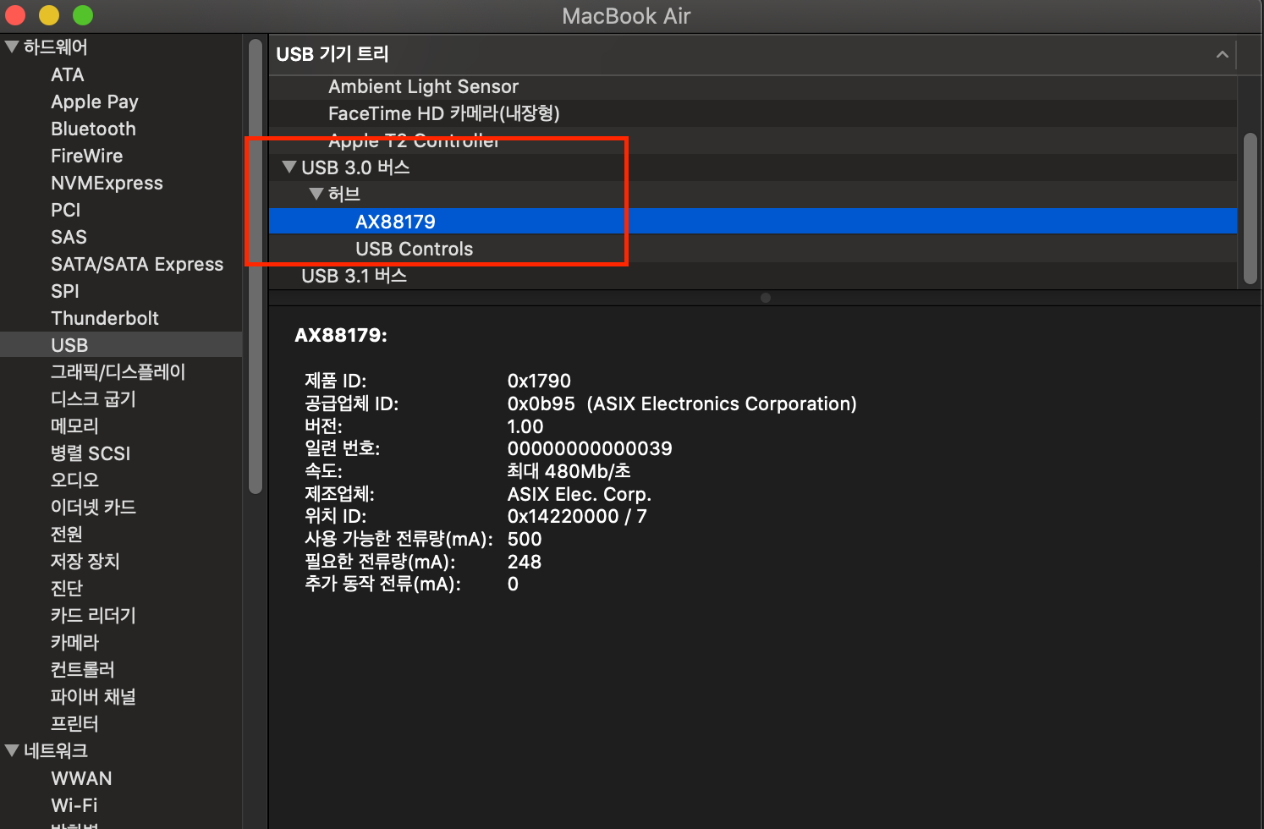The width and height of the screenshot is (1264, 829).
Task: Click the 일련 번호 value 00000000000039
Action: [590, 449]
